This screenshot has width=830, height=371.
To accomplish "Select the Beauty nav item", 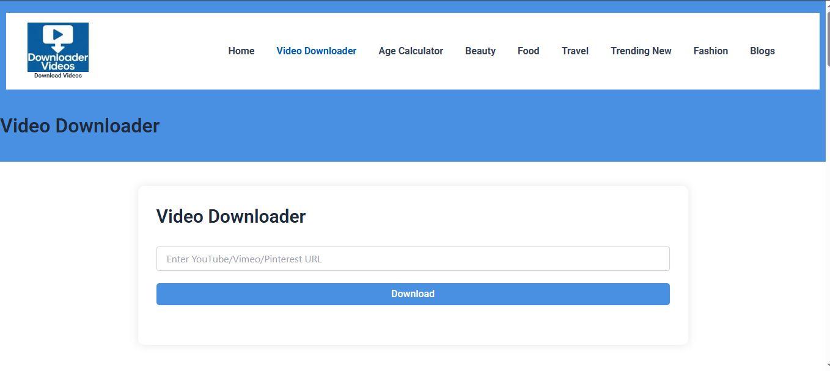I will (480, 51).
